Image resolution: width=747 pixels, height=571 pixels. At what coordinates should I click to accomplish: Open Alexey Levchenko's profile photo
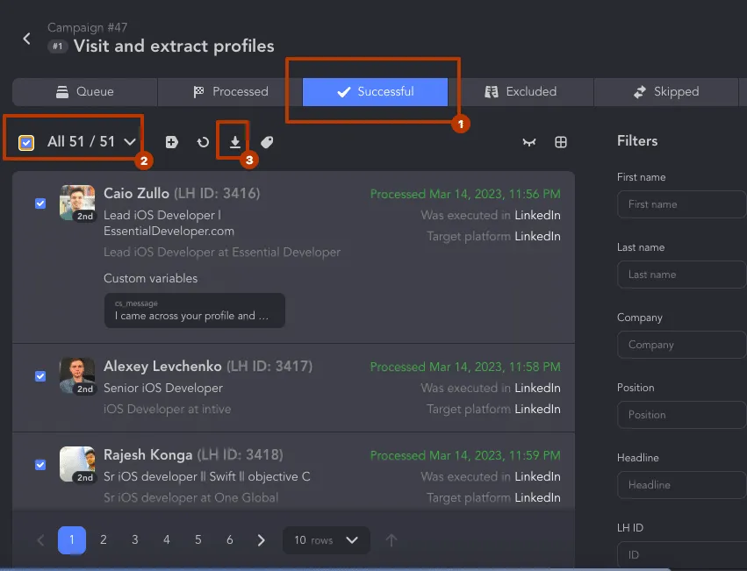[77, 375]
